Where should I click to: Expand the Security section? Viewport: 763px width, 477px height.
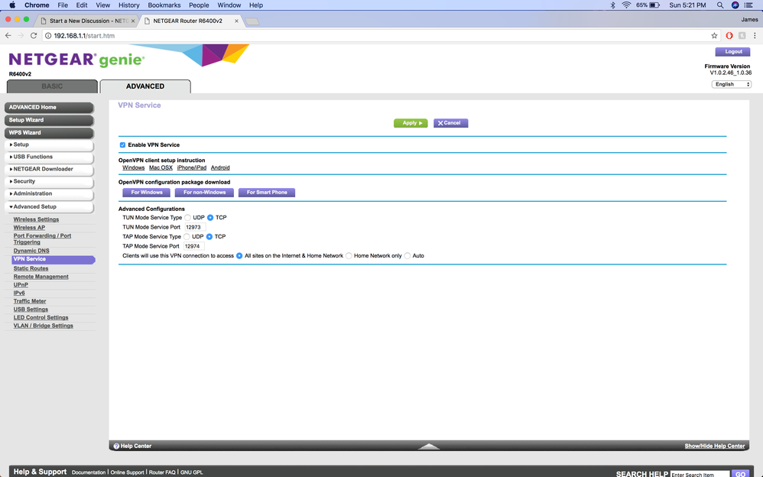49,181
